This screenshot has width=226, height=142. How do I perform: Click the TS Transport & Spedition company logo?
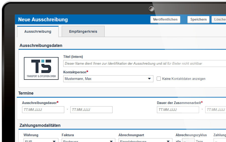[x=41, y=68]
